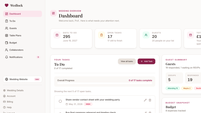Click the View all tasks button
This screenshot has width=201, height=113.
tap(127, 61)
